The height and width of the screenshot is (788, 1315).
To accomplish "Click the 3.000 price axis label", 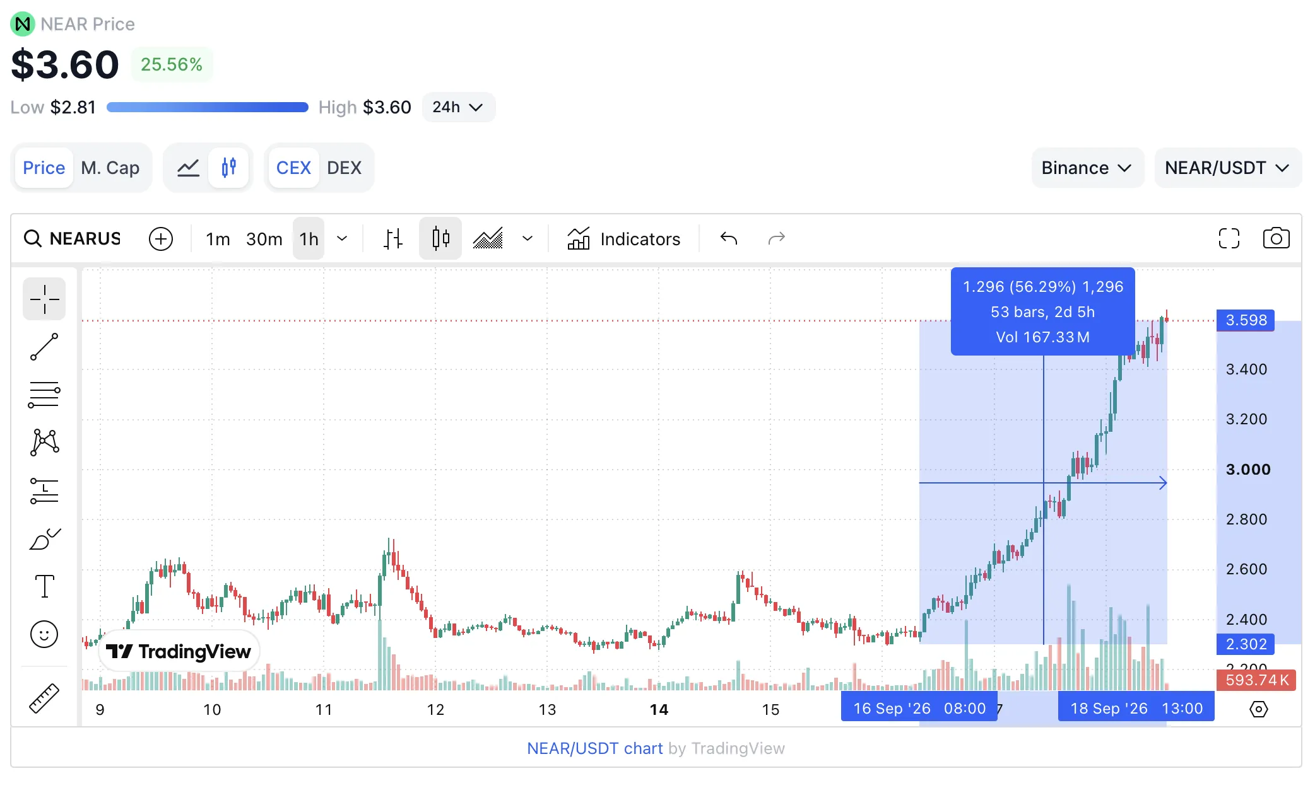I will point(1248,470).
